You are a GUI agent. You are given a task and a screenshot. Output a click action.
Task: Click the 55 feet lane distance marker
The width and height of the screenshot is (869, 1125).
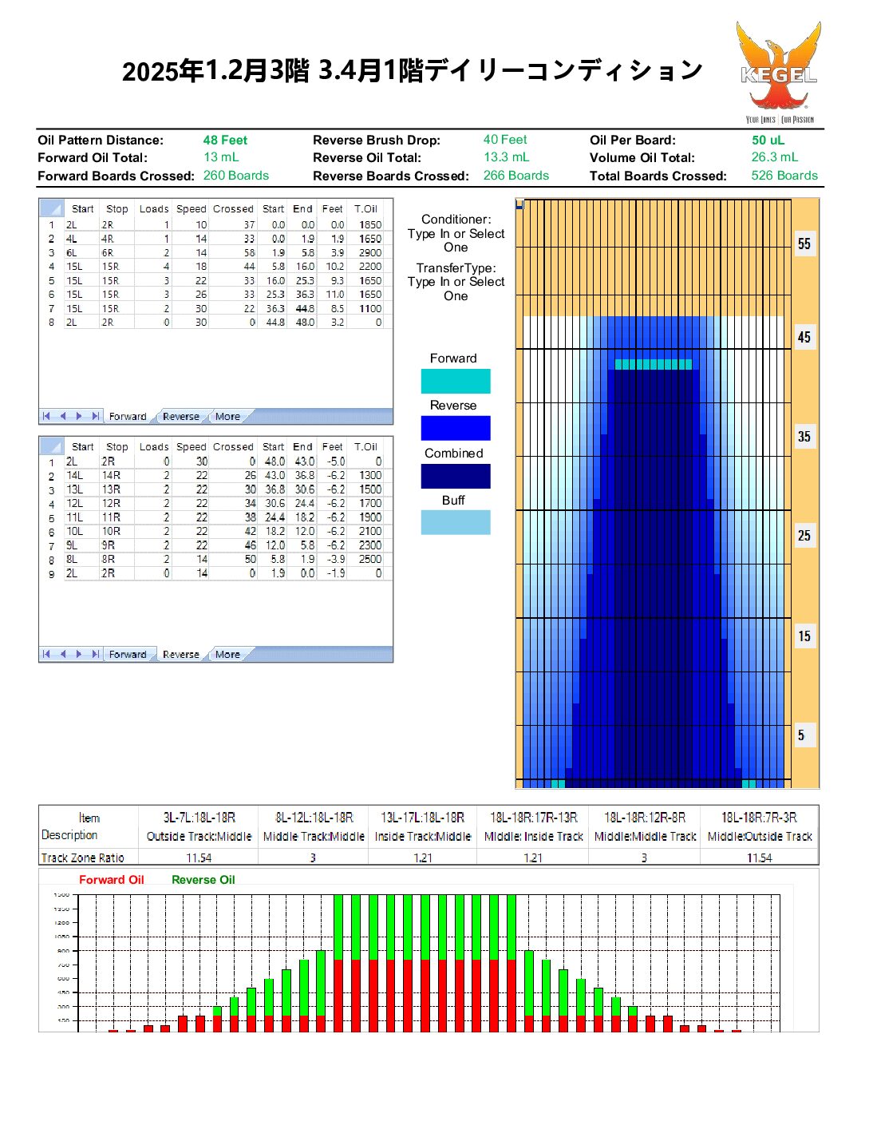pyautogui.click(x=804, y=244)
